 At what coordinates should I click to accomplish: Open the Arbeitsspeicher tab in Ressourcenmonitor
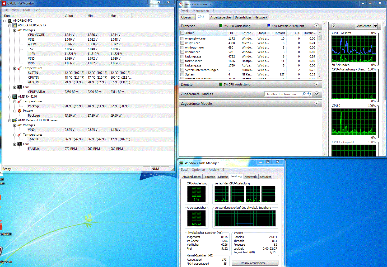click(x=221, y=17)
